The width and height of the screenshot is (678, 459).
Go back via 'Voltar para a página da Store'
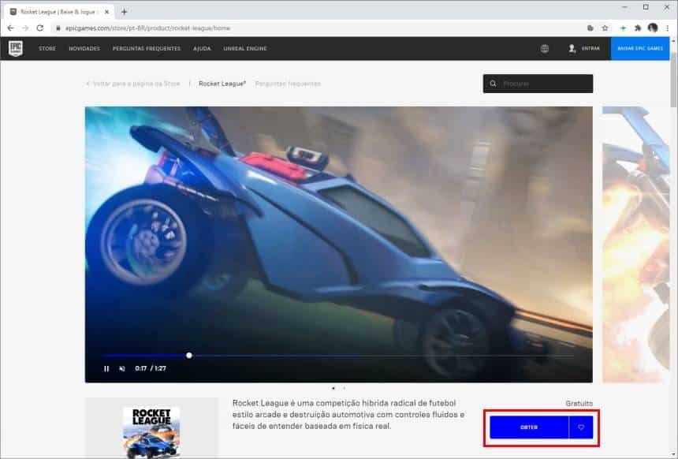coord(133,84)
